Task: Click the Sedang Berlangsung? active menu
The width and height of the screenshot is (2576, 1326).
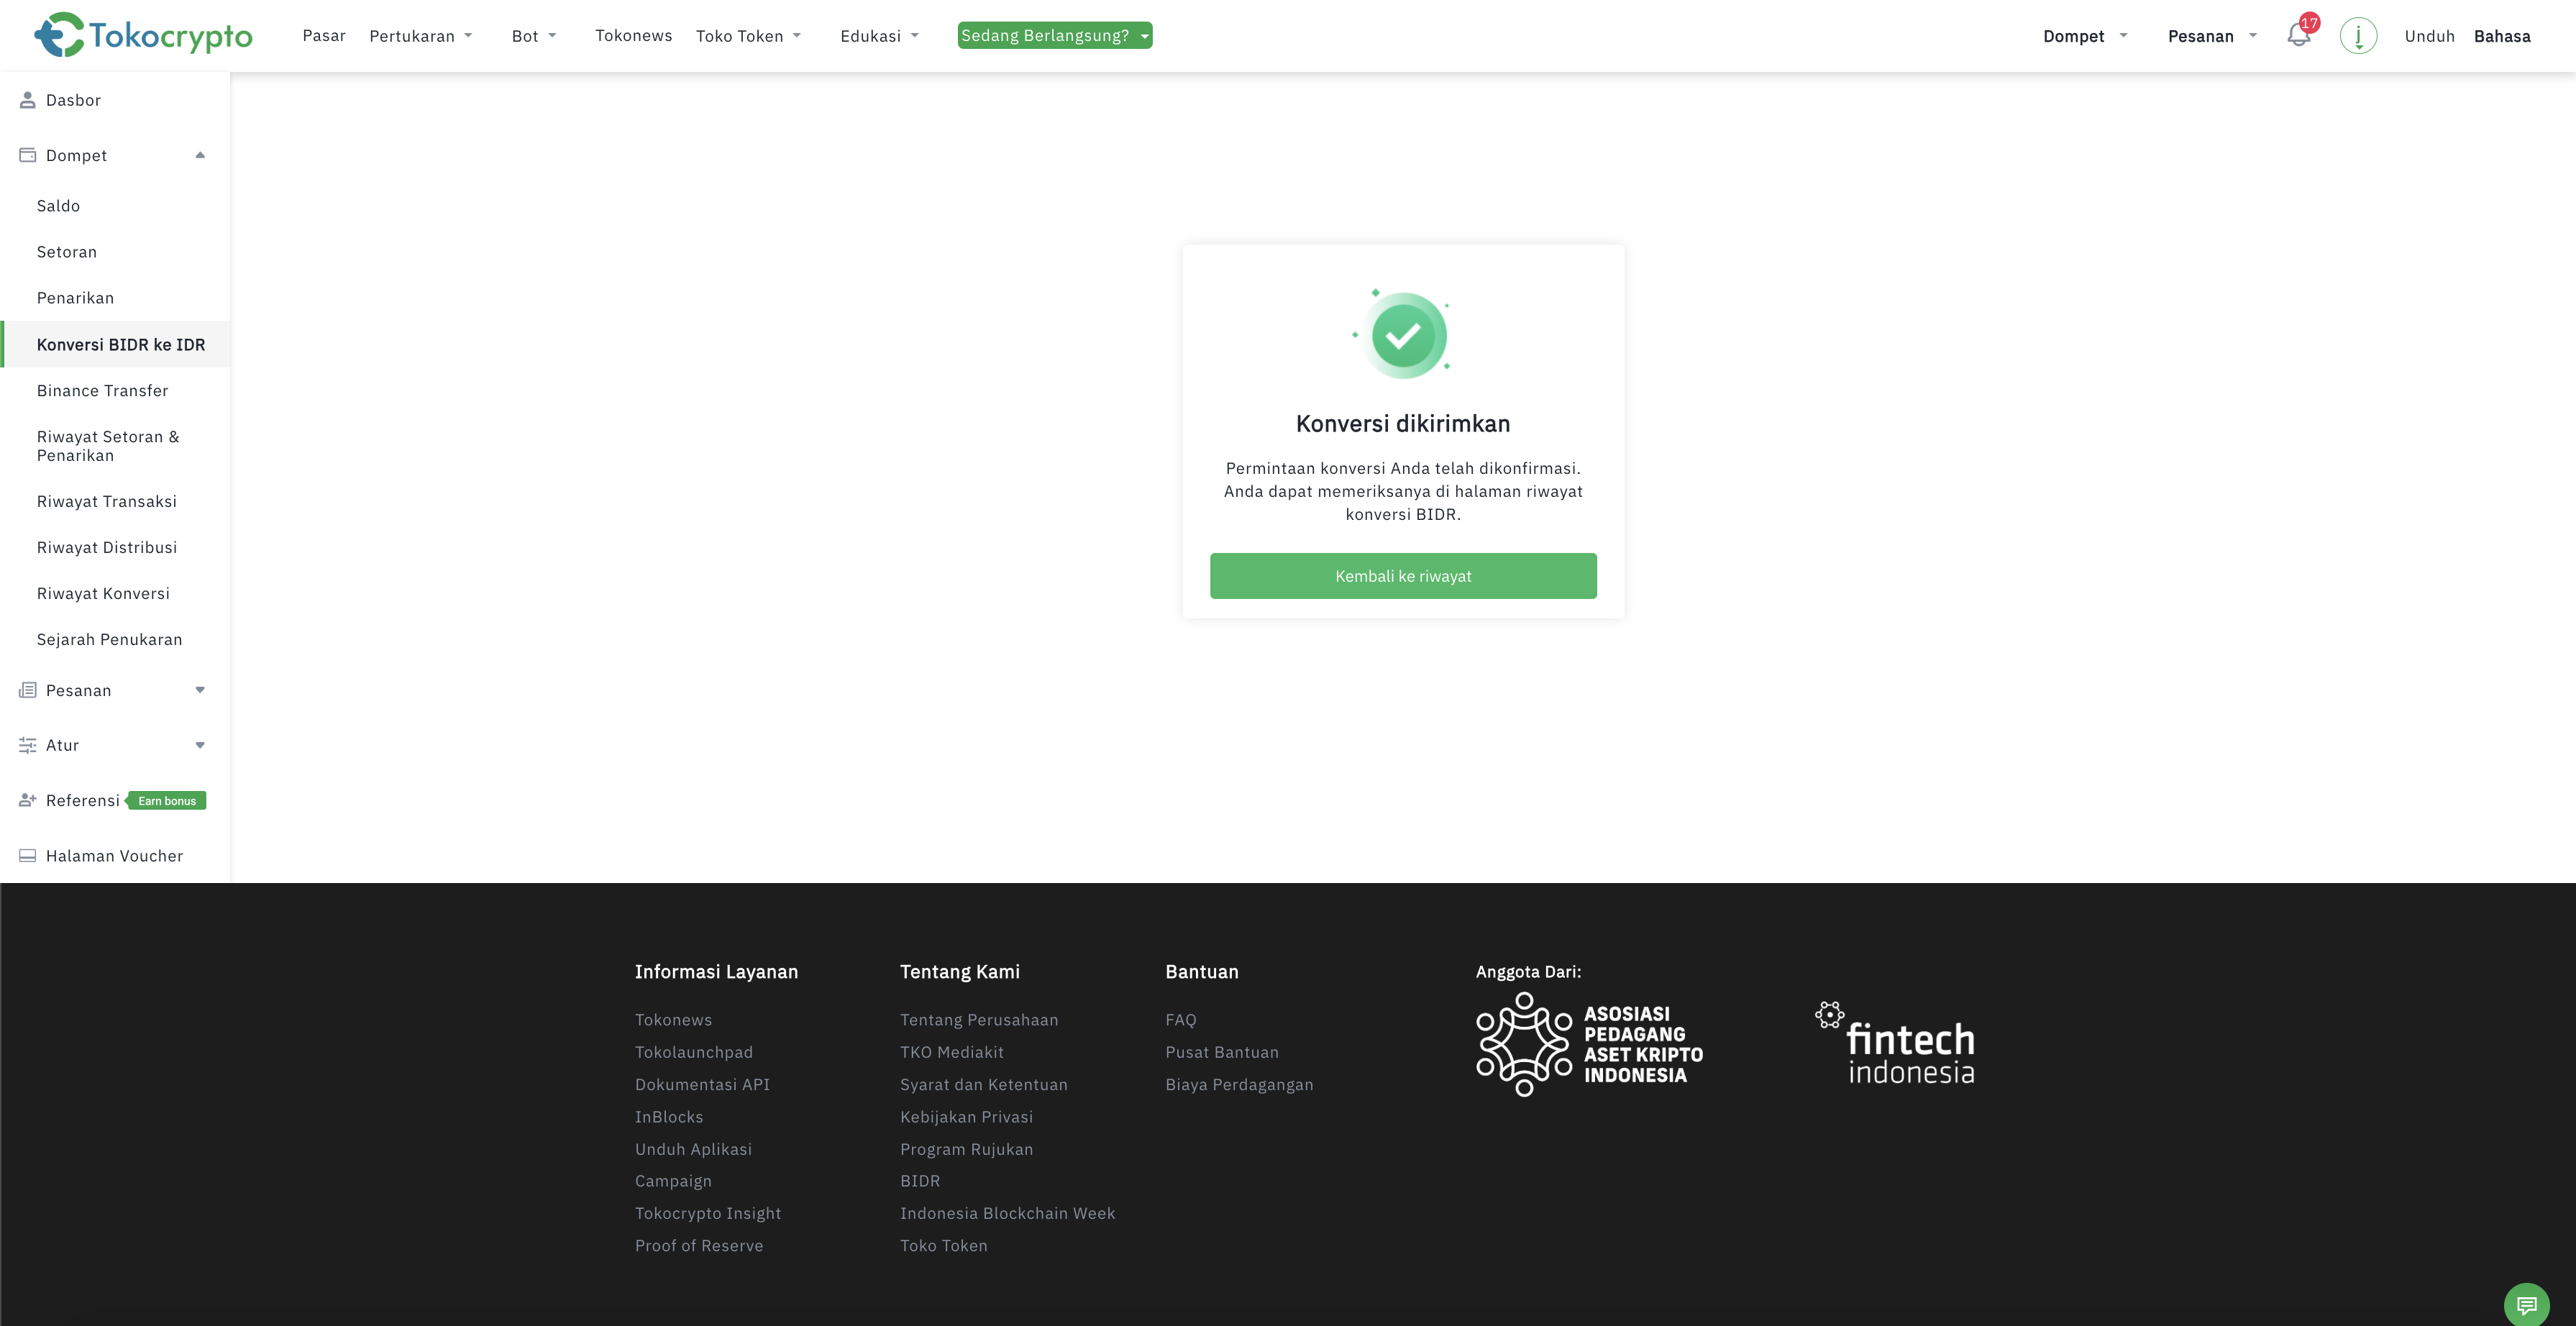Action: [1054, 35]
